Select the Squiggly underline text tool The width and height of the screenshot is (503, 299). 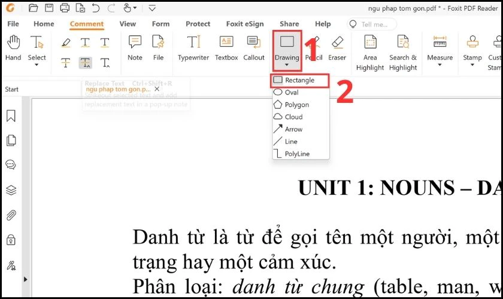pos(85,42)
